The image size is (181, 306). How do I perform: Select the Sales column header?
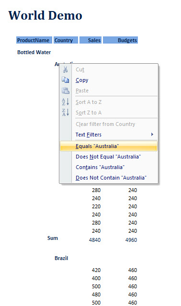90,40
